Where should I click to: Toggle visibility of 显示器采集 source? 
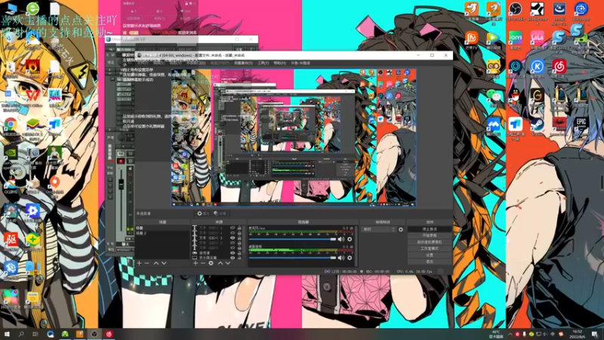[x=233, y=258]
